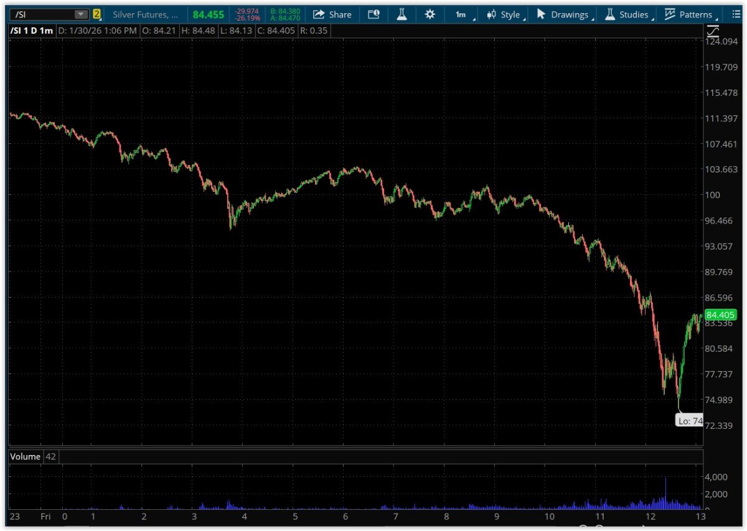Open the Studies menu

point(627,14)
